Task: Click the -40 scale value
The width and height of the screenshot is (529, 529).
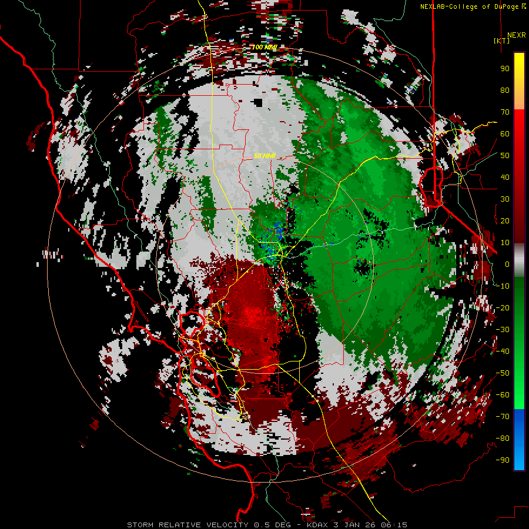Action: 503,351
